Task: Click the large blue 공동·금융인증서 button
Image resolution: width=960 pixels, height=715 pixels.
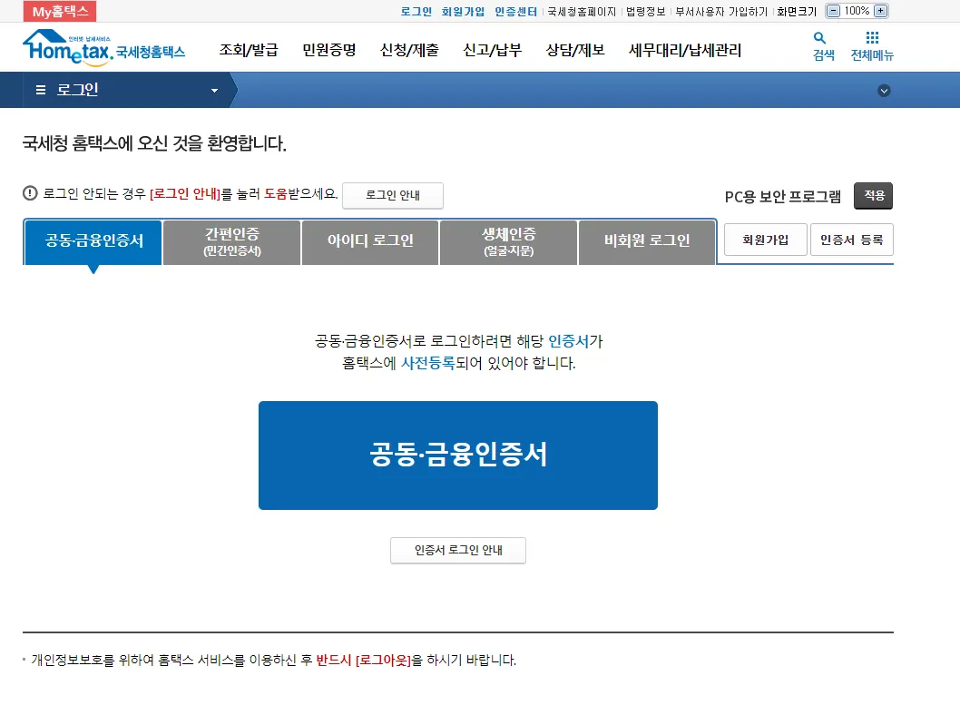Action: (x=458, y=455)
